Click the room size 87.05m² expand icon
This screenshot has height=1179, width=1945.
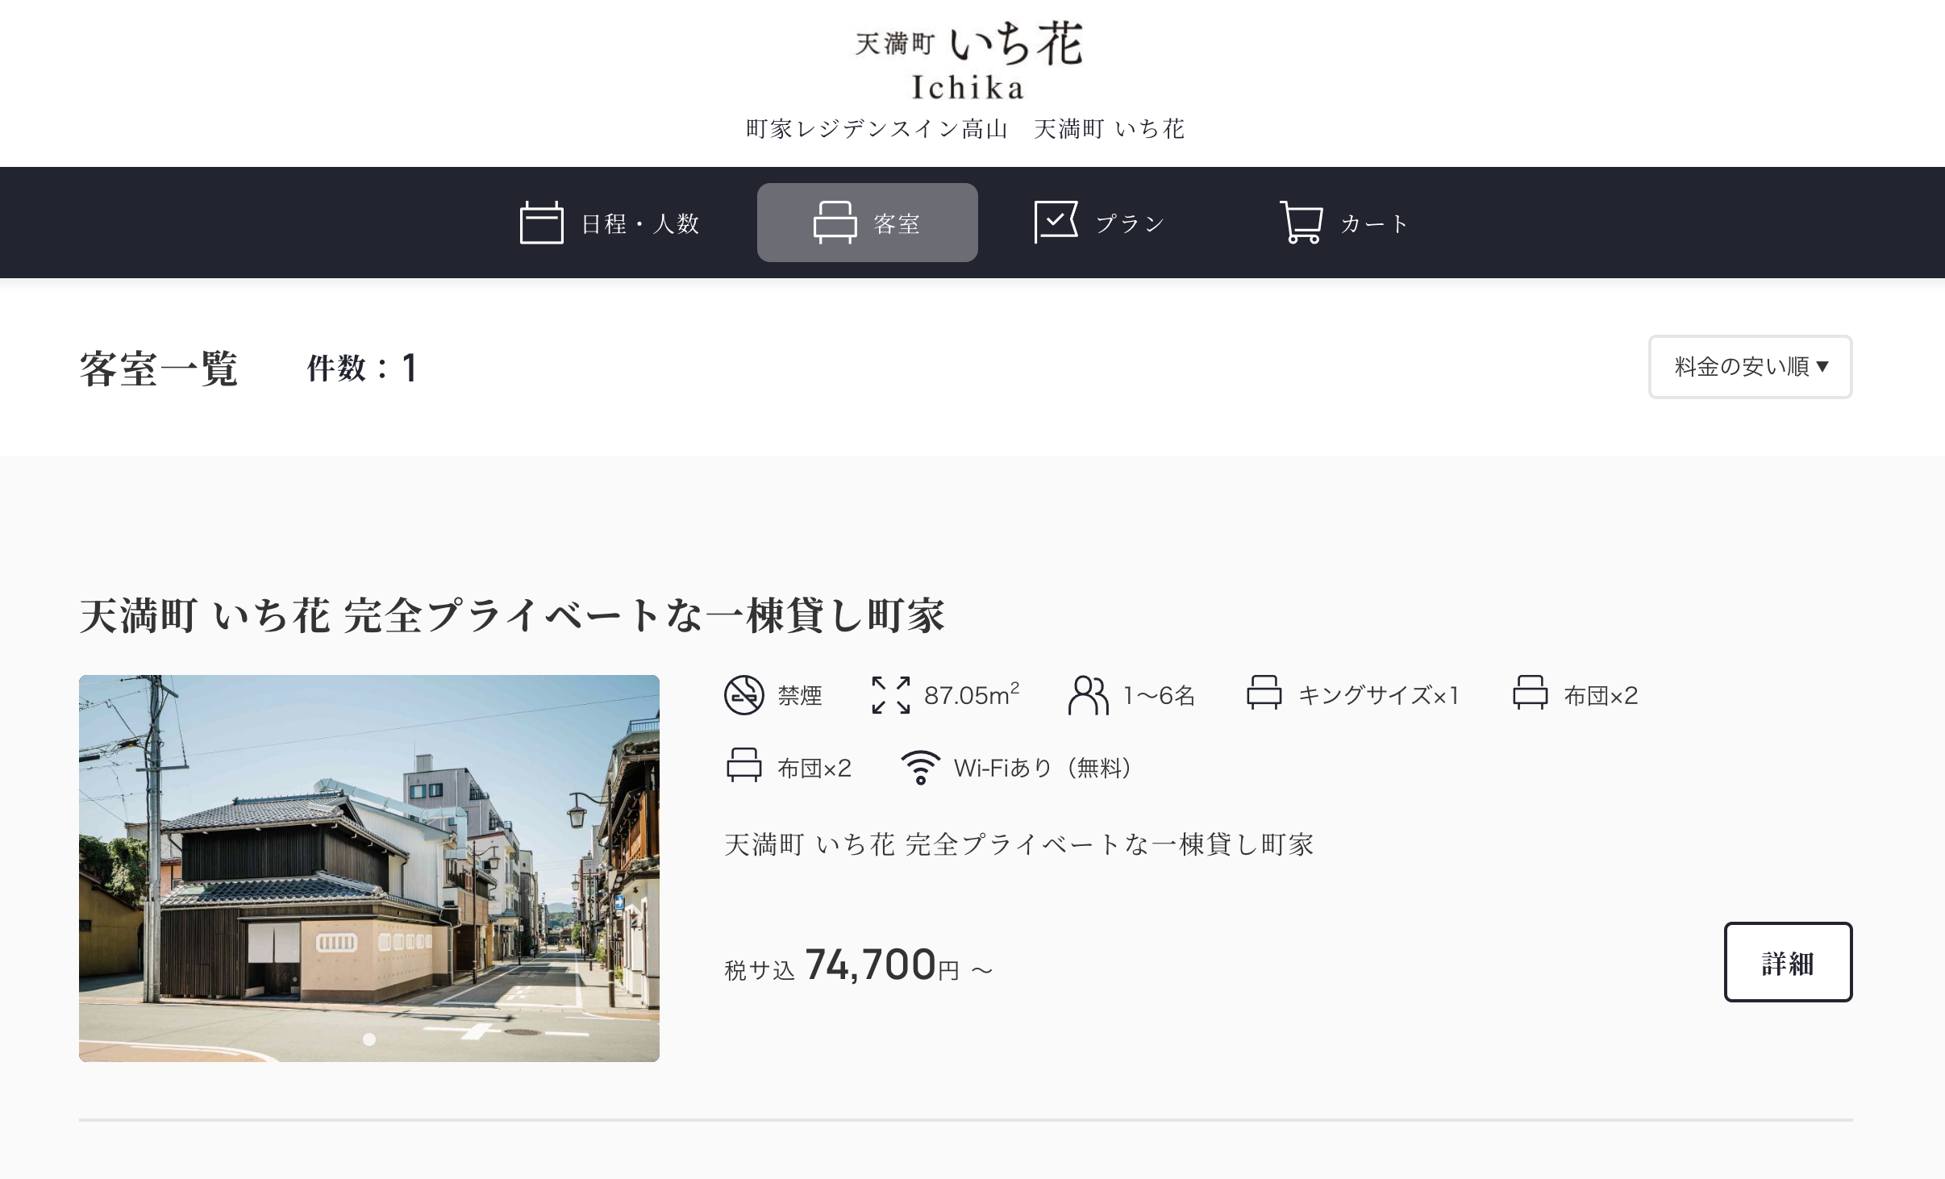click(x=889, y=694)
